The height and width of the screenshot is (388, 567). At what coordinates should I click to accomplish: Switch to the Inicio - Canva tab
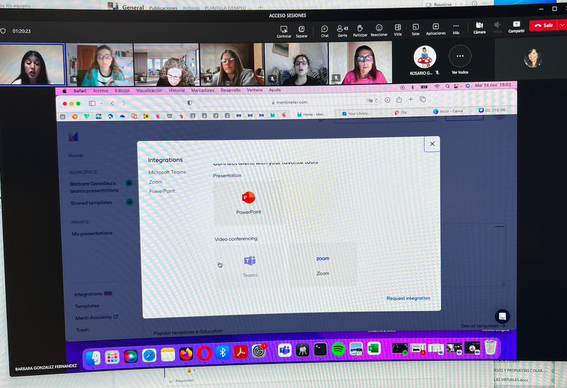(x=449, y=112)
